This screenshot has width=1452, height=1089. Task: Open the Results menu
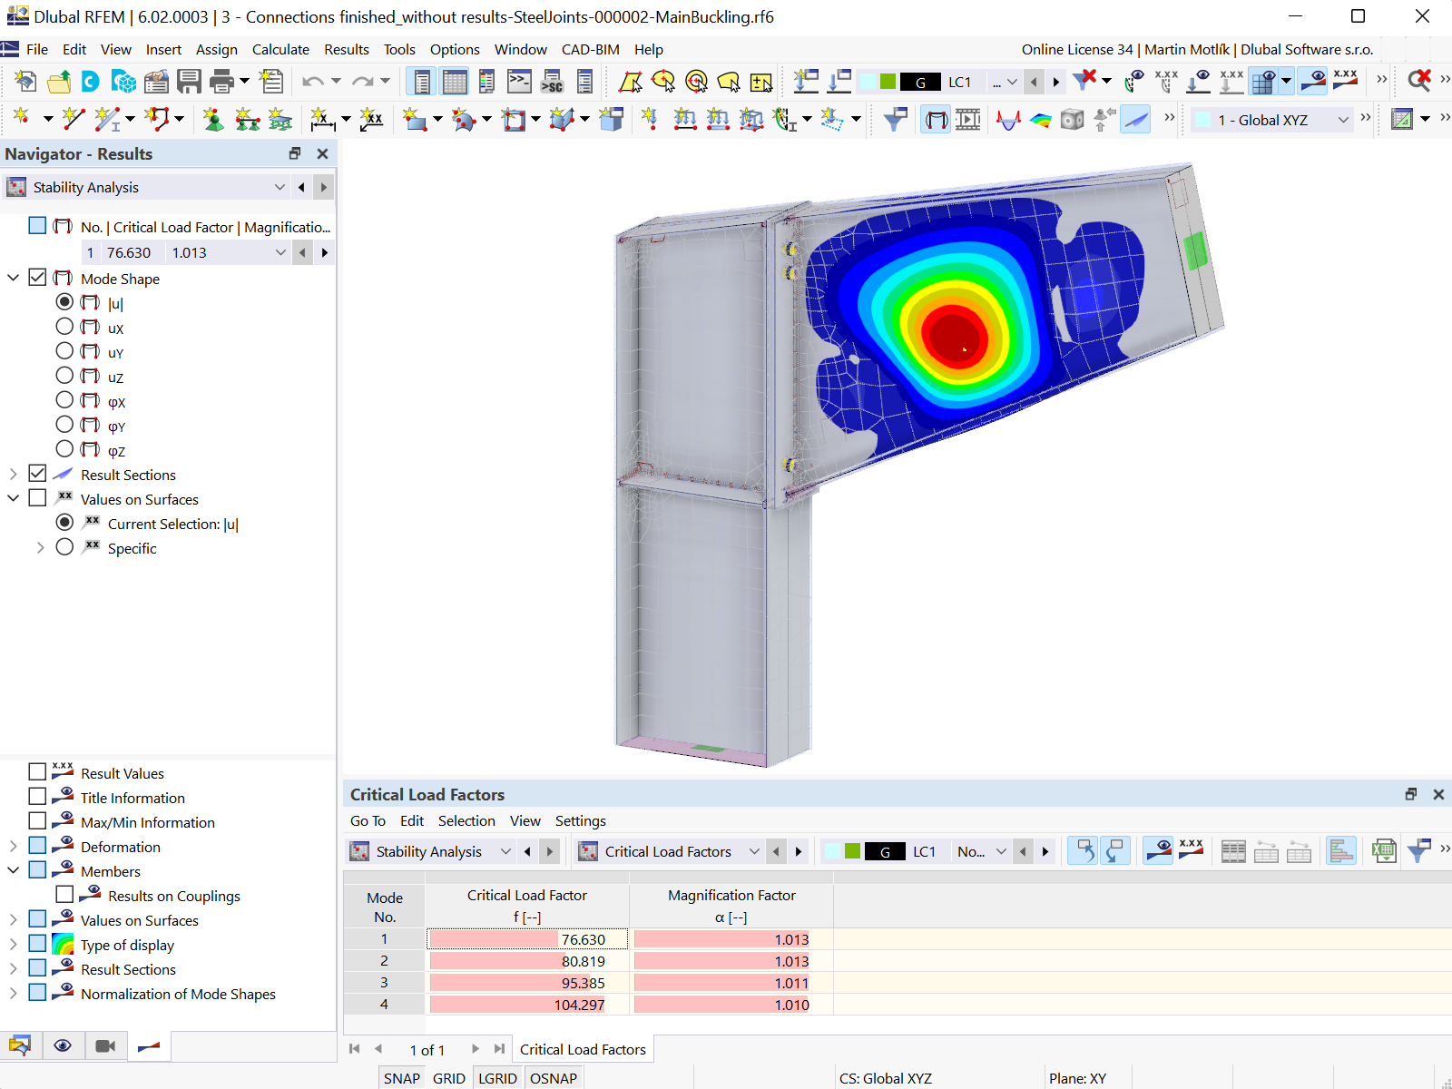(347, 49)
